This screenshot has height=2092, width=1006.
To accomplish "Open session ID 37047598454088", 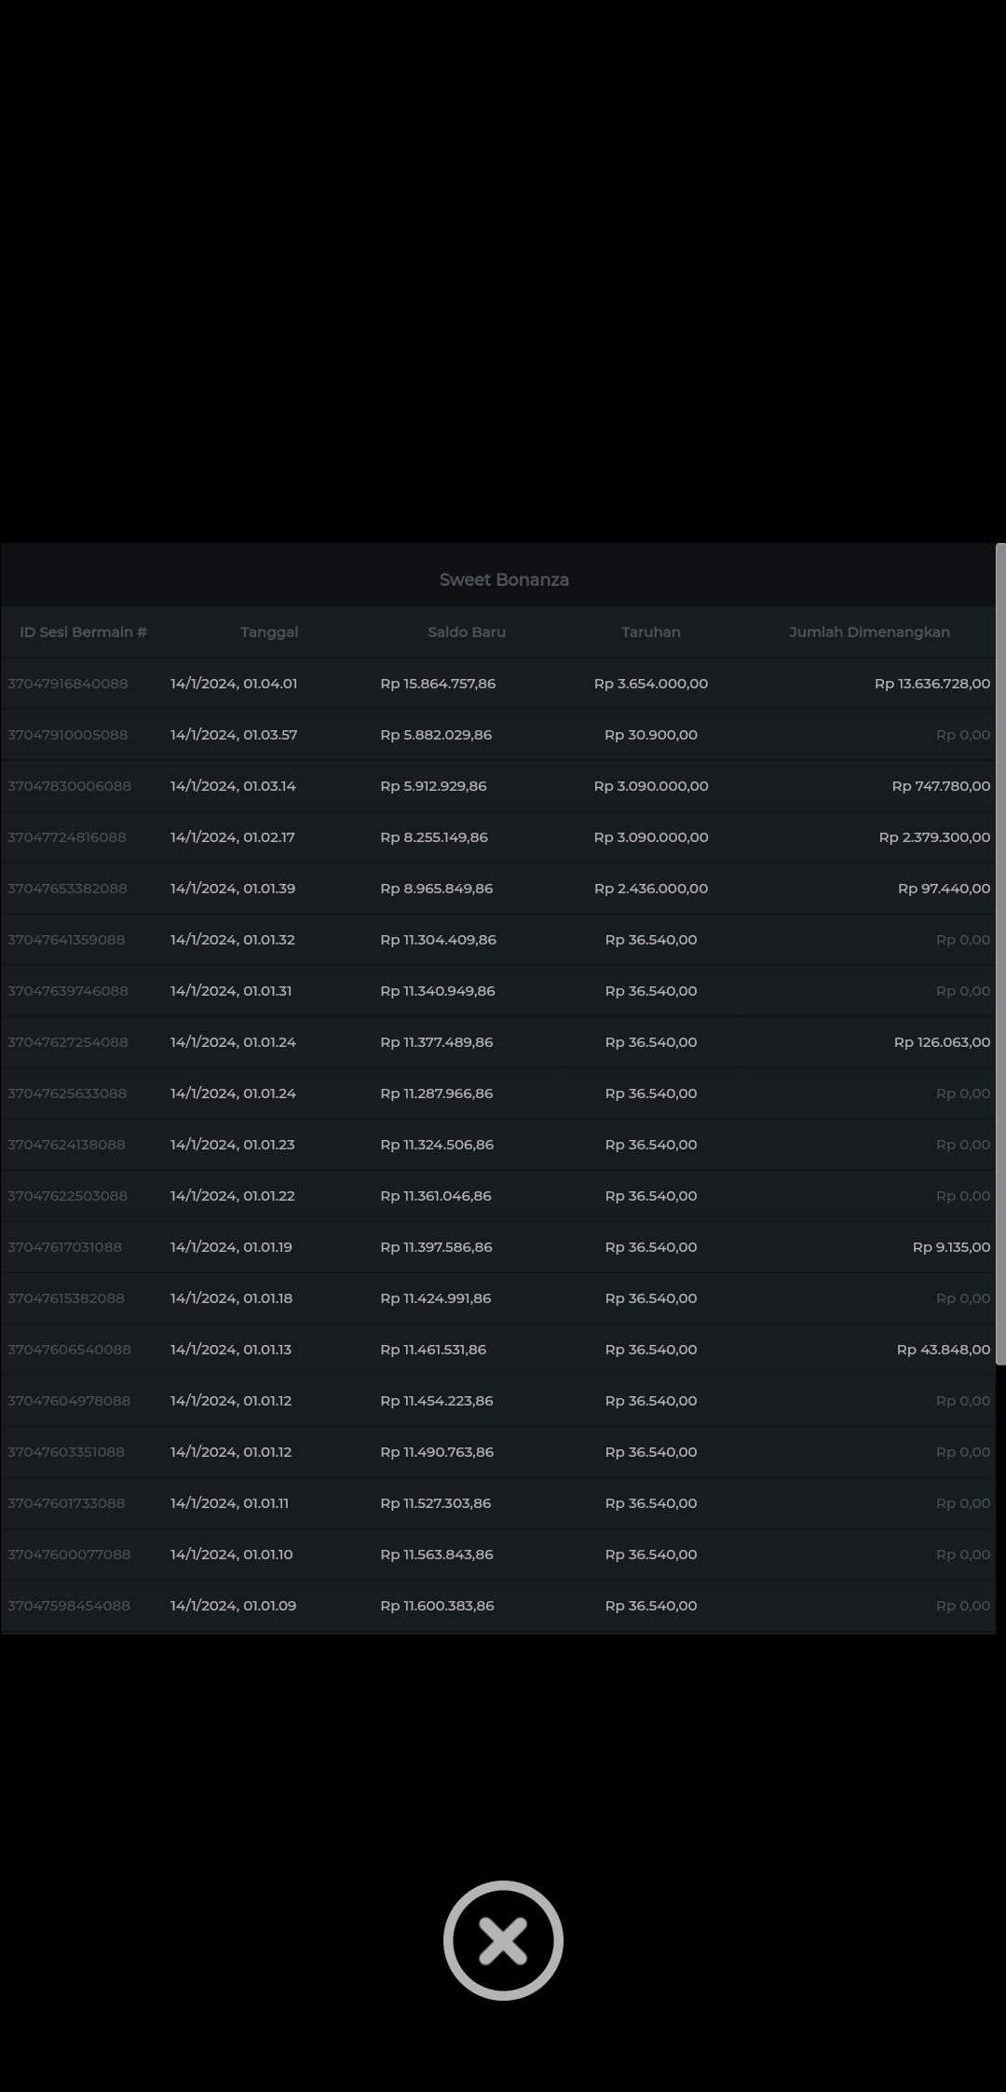I will [x=69, y=1606].
